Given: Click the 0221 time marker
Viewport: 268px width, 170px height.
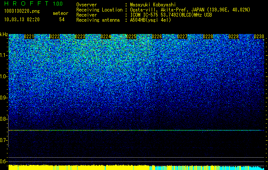Looking at the screenshot, I should coord(29,37).
